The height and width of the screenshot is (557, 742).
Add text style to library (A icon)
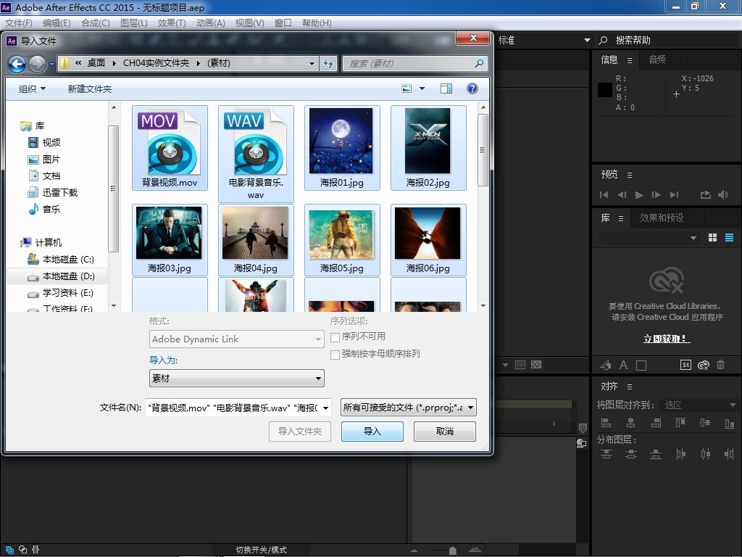coord(624,365)
